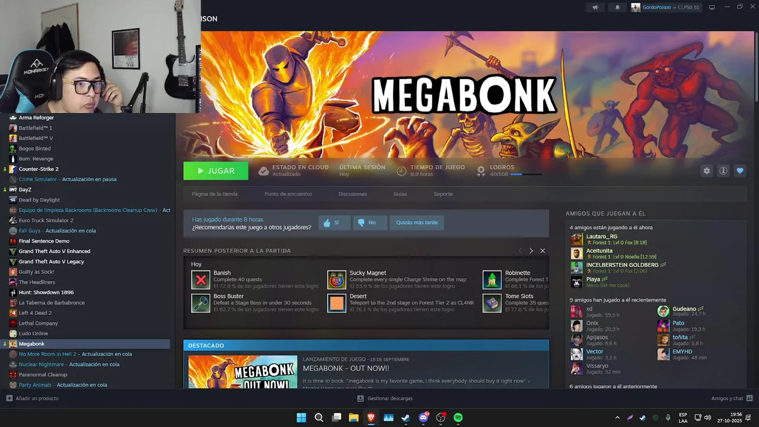Click the Quizás más tarde button
The height and width of the screenshot is (427, 759).
417,222
